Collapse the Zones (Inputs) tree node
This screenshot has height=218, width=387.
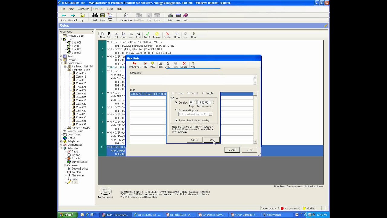pos(61,63)
